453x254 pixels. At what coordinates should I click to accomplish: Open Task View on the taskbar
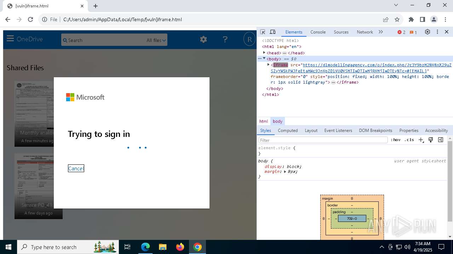pos(127,247)
